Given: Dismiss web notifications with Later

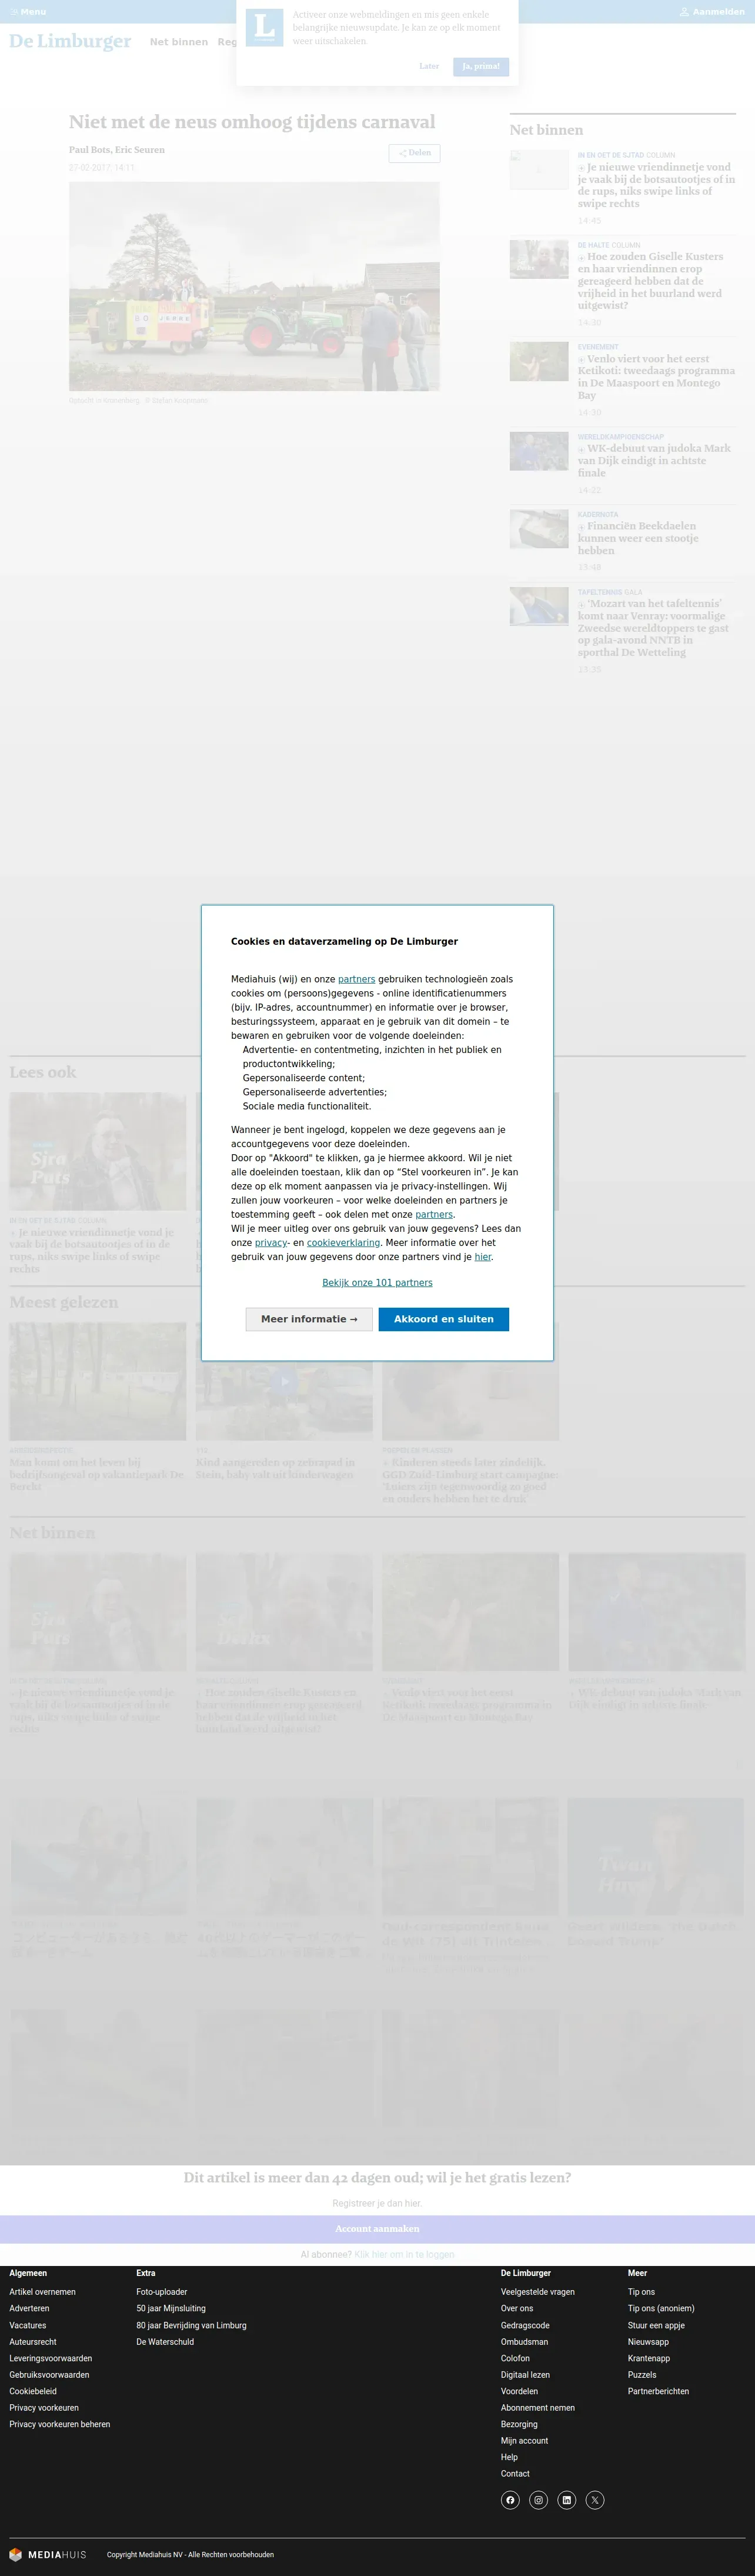Looking at the screenshot, I should point(429,66).
